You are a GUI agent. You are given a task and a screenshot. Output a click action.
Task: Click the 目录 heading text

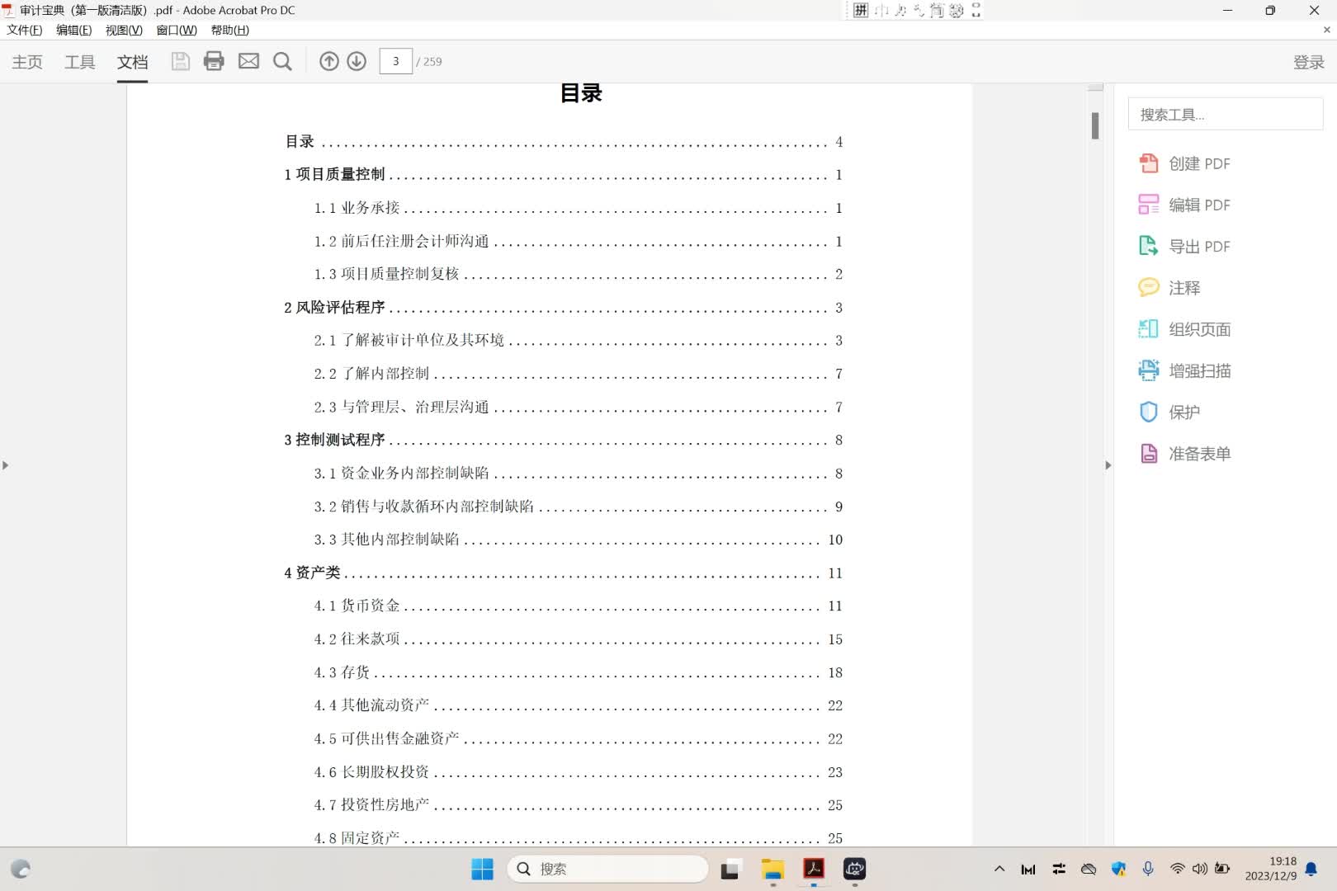coord(581,93)
